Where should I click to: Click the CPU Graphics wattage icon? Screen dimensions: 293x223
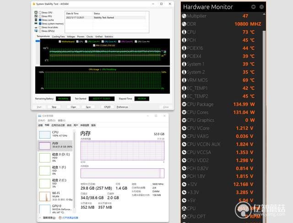(x=184, y=120)
